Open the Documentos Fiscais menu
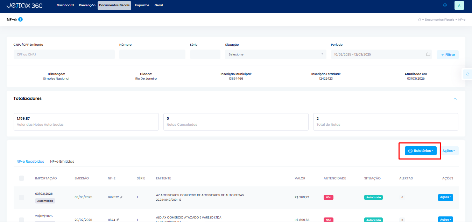Viewport: 472px width, 222px height. coord(114,5)
